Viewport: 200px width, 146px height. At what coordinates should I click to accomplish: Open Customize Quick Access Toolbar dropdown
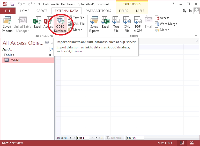pyautogui.click(x=39, y=4)
